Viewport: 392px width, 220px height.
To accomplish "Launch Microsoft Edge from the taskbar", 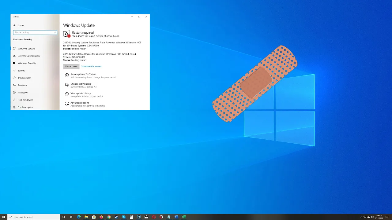I will pos(79,217).
